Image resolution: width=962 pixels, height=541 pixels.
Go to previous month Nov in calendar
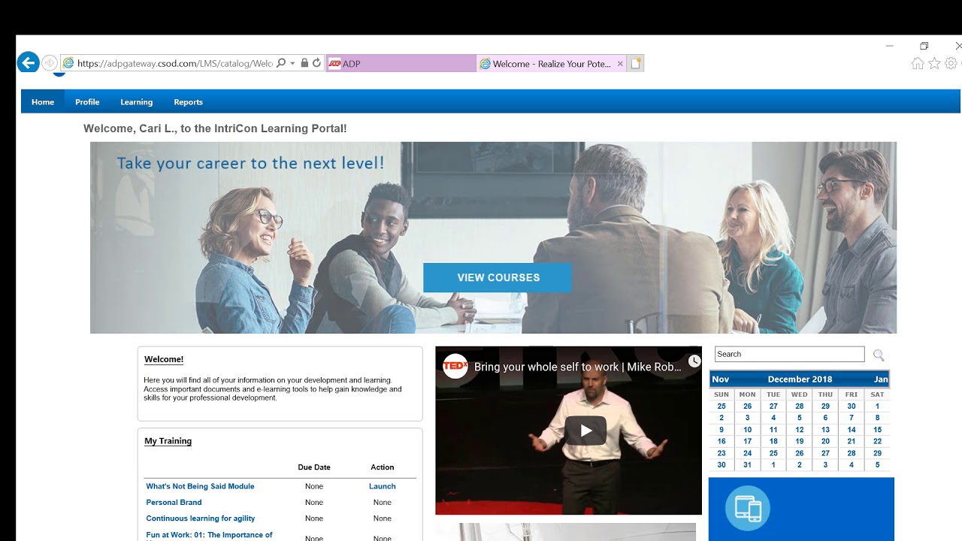[720, 379]
